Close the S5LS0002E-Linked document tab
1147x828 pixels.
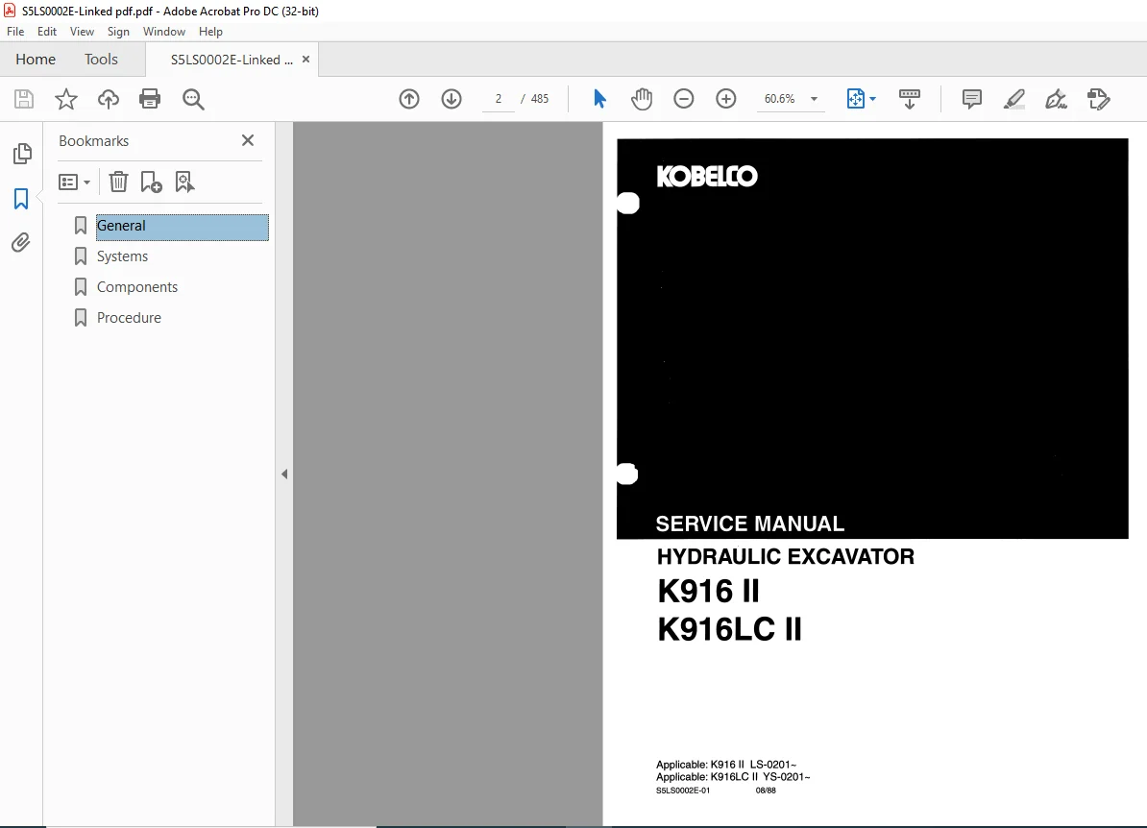tap(305, 60)
